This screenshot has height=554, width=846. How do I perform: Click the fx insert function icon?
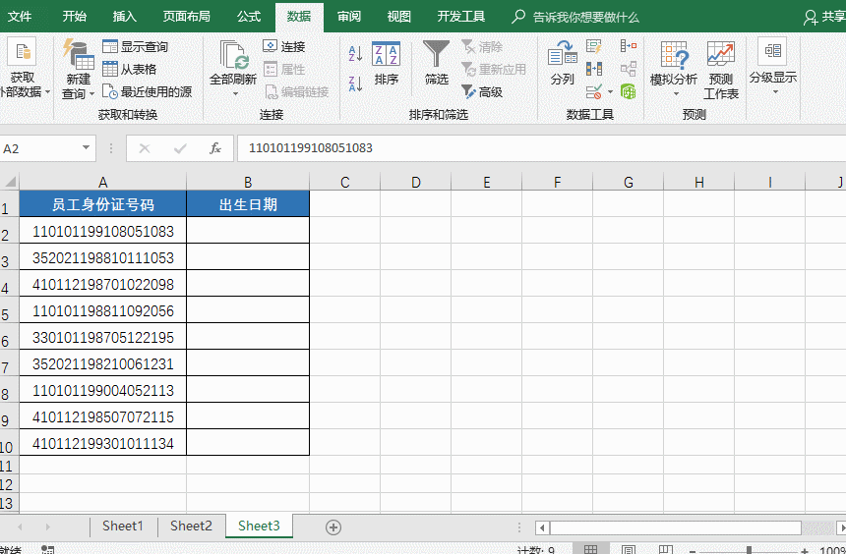pyautogui.click(x=214, y=148)
